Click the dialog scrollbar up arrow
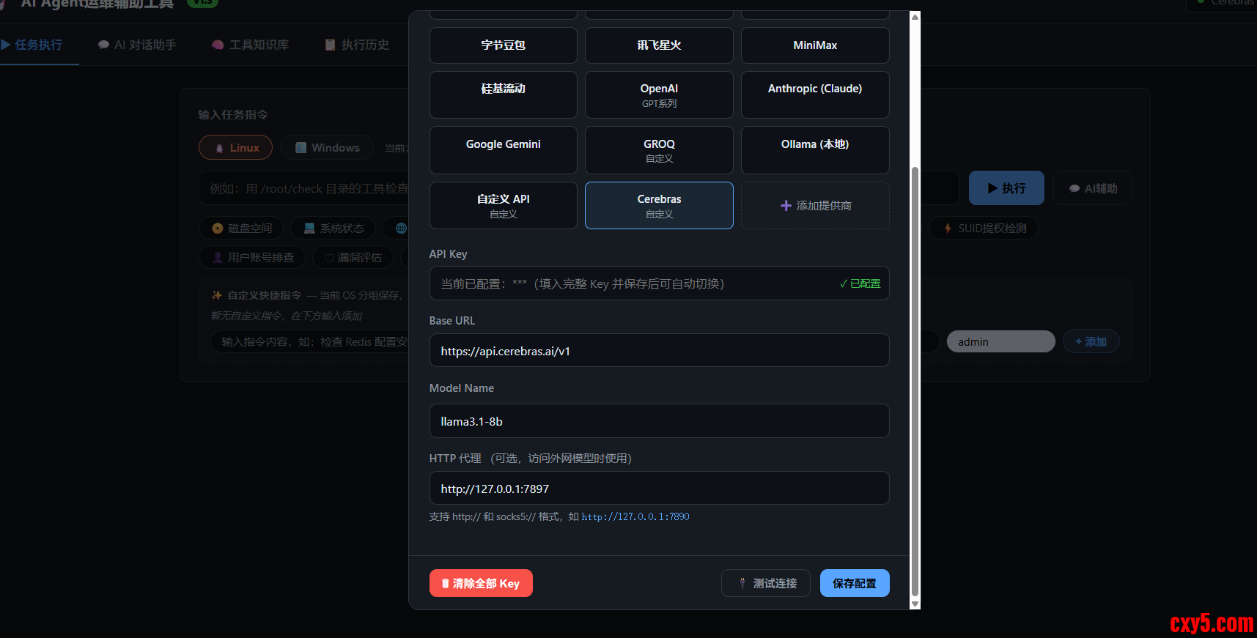This screenshot has height=638, width=1257. pos(915,17)
